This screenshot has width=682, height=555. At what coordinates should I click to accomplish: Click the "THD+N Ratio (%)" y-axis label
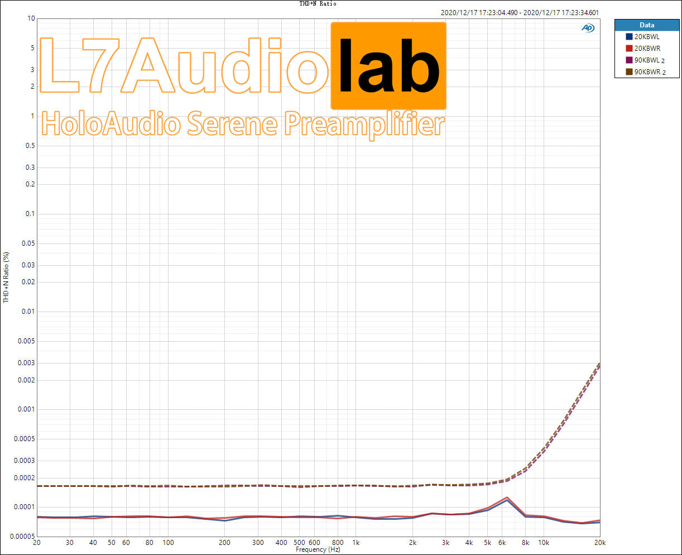click(x=6, y=277)
